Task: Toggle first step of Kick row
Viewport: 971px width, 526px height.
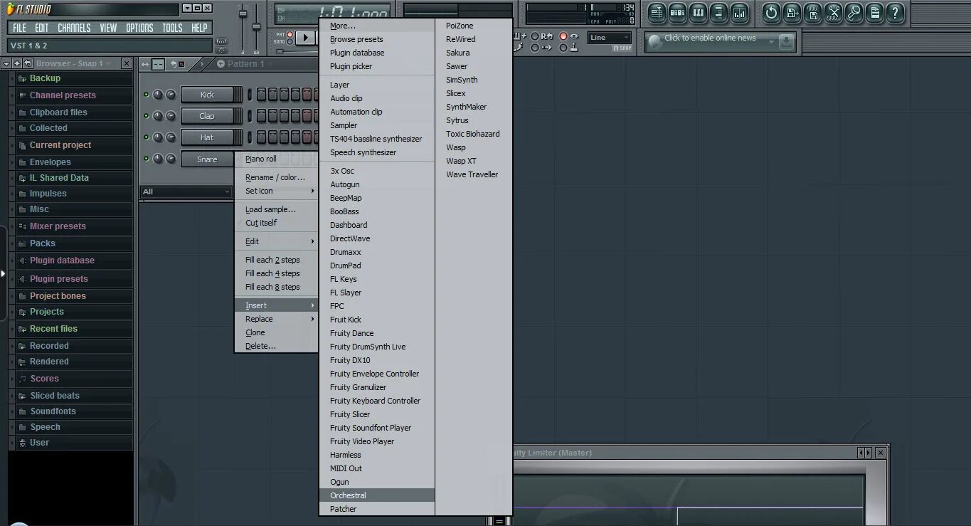Action: 261,95
